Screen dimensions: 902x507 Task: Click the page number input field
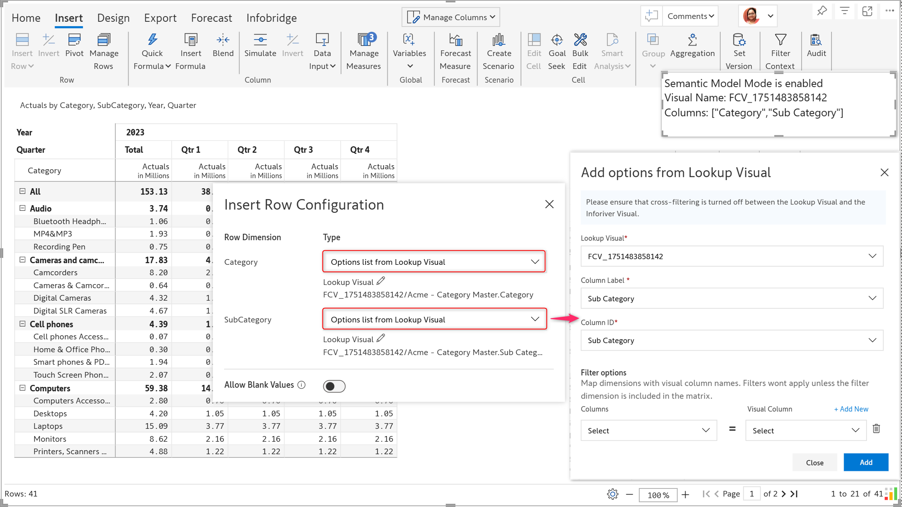[x=752, y=494]
